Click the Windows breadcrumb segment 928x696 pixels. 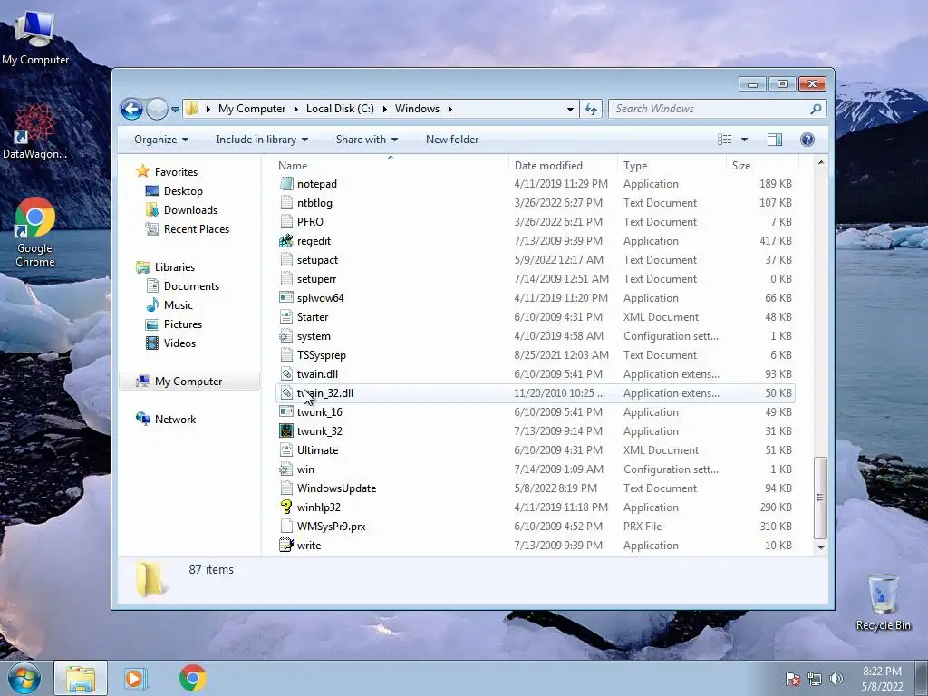(417, 109)
